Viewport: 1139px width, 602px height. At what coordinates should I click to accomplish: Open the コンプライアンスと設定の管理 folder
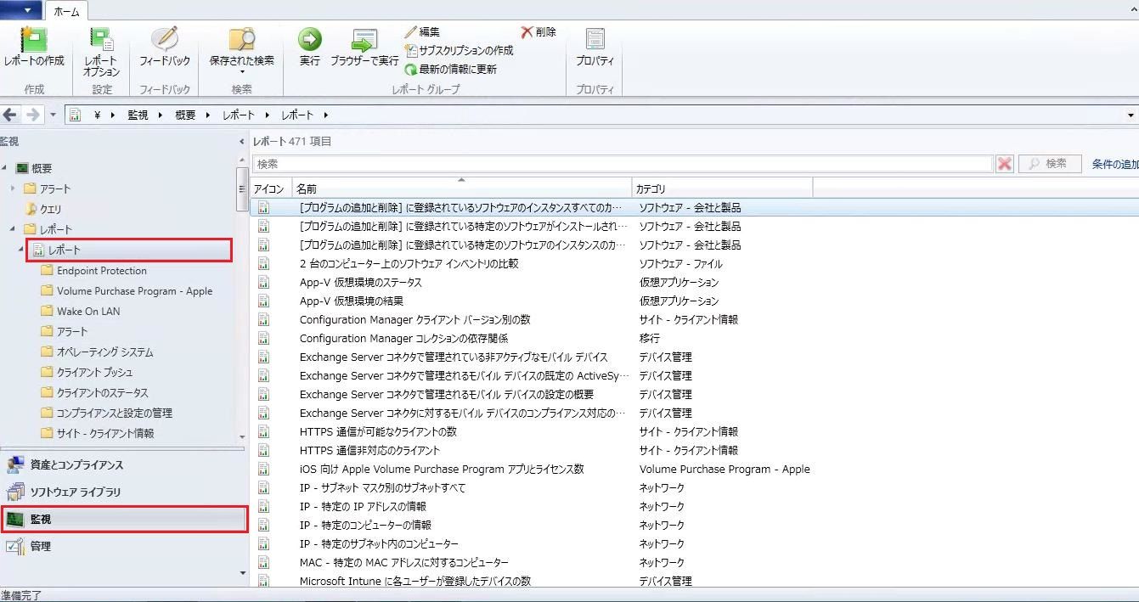pyautogui.click(x=106, y=414)
